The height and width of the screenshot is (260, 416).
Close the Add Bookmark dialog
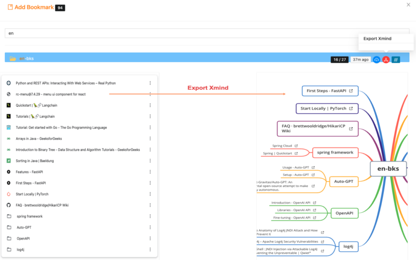pos(408,4)
